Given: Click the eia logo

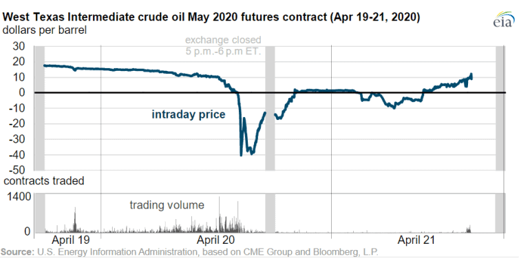Looking at the screenshot, I should 504,19.
